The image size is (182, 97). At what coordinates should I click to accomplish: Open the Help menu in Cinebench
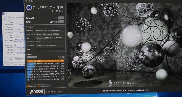[x=31, y=1]
